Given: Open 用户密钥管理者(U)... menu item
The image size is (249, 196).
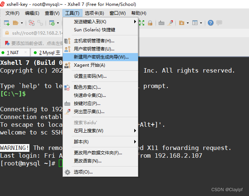Looking at the screenshot, I should (x=100, y=49).
